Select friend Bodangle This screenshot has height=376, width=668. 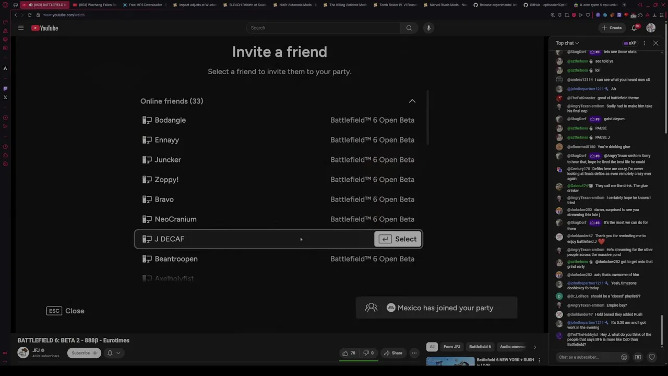(279, 120)
